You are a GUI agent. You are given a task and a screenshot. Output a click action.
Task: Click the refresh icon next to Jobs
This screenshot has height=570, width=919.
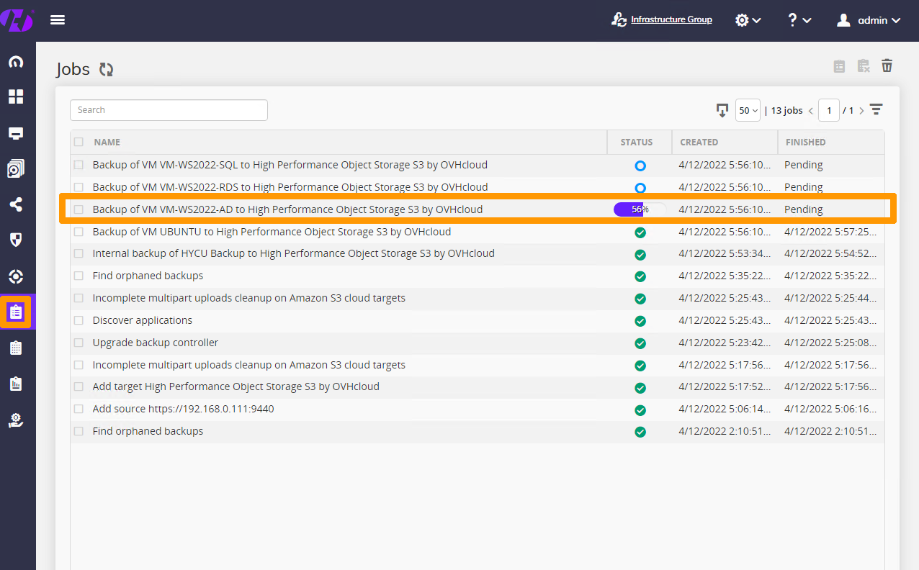107,69
